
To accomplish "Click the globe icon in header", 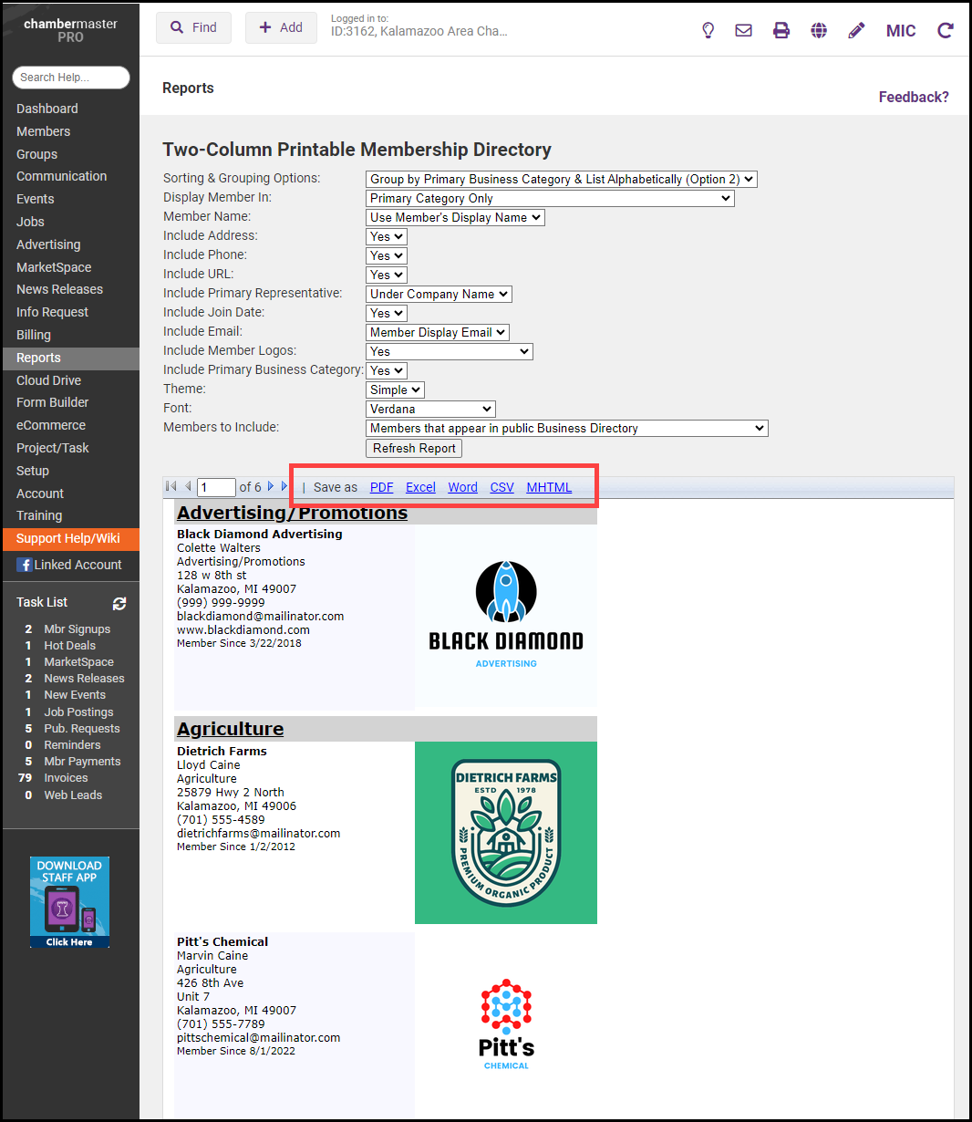I will pos(819,30).
